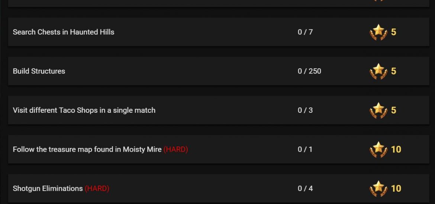Select Shotgun Eliminations challenge label
Viewport: 435px width, 204px height.
[48, 188]
